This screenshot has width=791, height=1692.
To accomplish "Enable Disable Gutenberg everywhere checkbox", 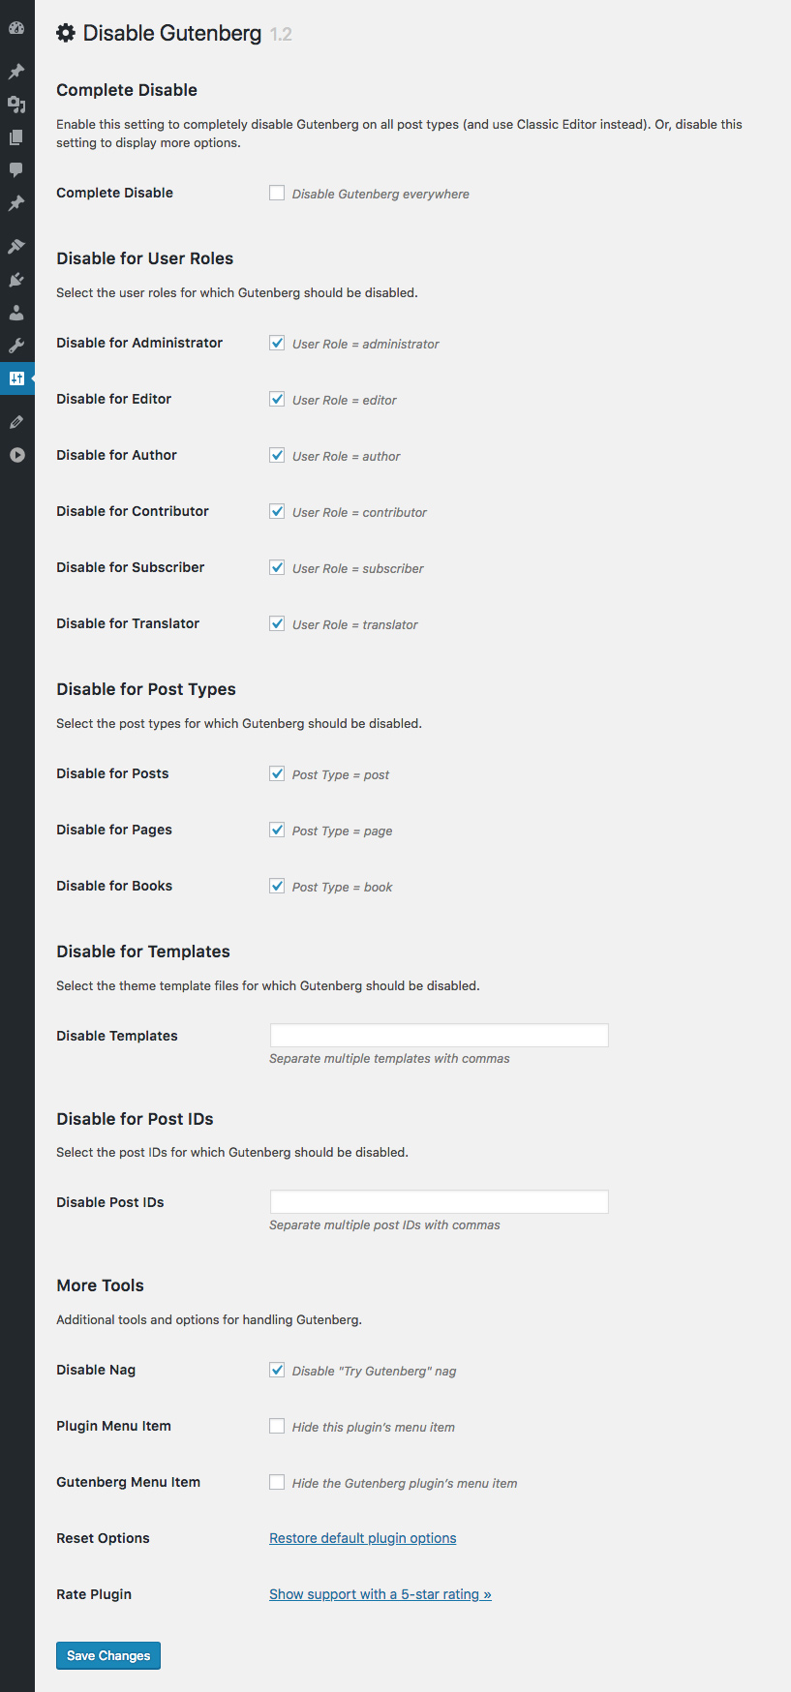I will click(277, 193).
